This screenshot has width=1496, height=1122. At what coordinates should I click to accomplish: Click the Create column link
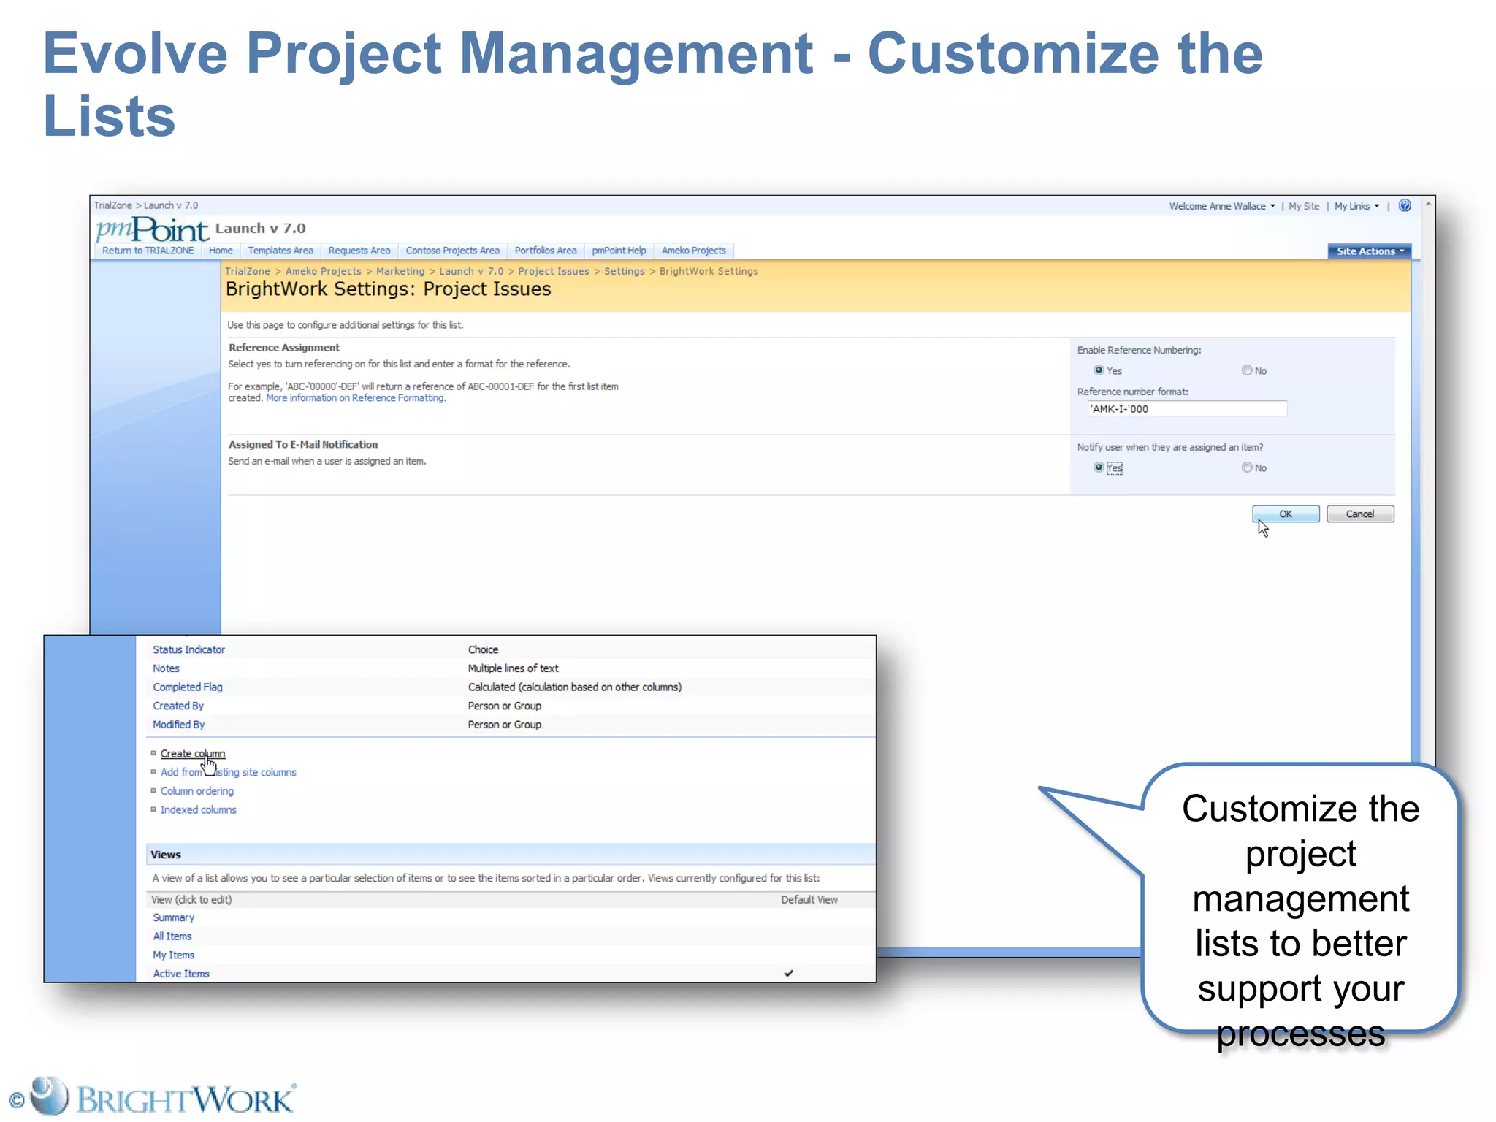[x=193, y=754]
